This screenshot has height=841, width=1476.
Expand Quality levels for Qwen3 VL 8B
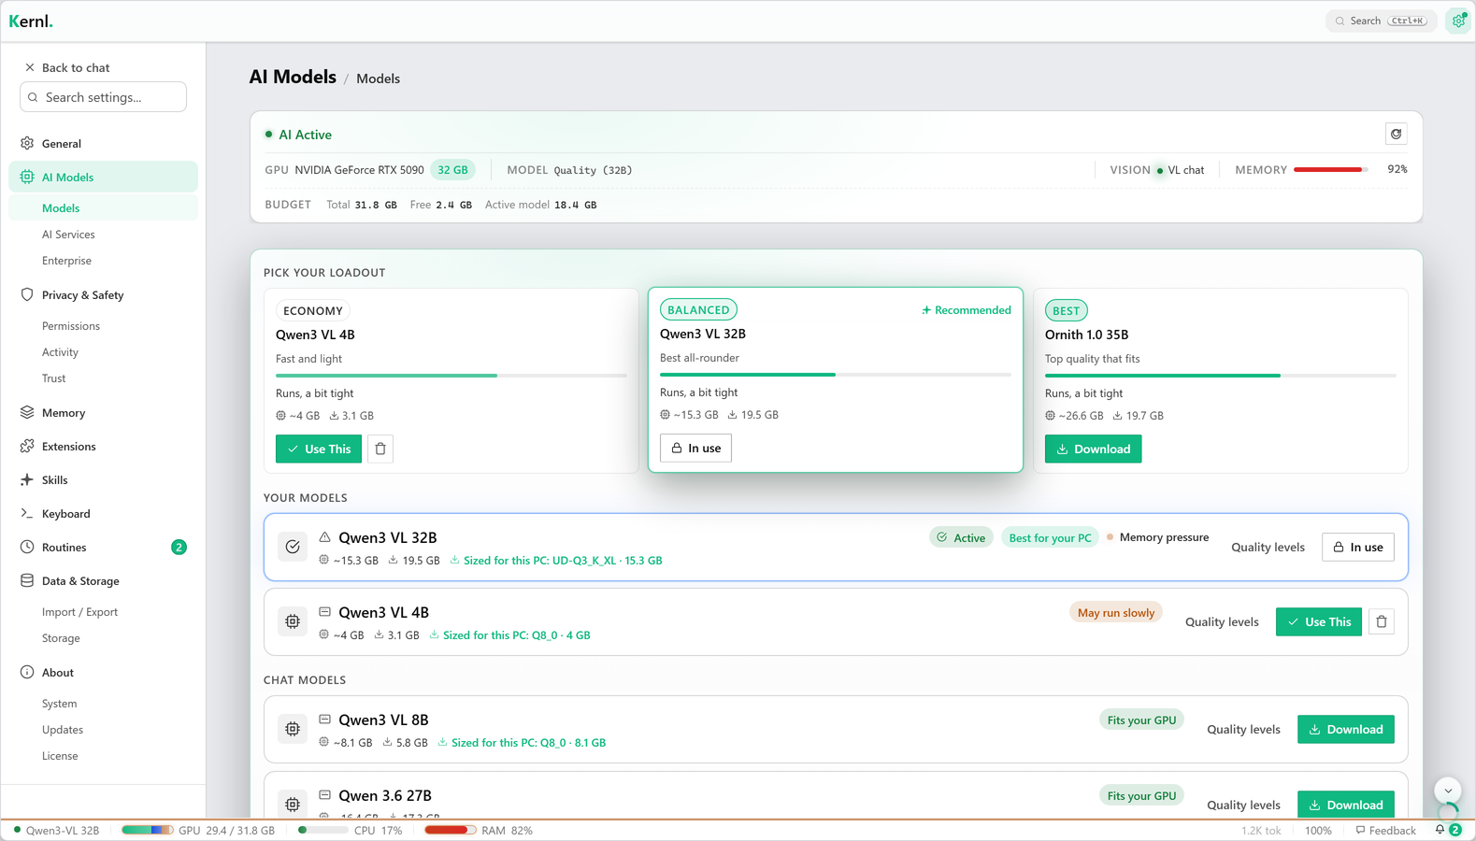(1243, 729)
